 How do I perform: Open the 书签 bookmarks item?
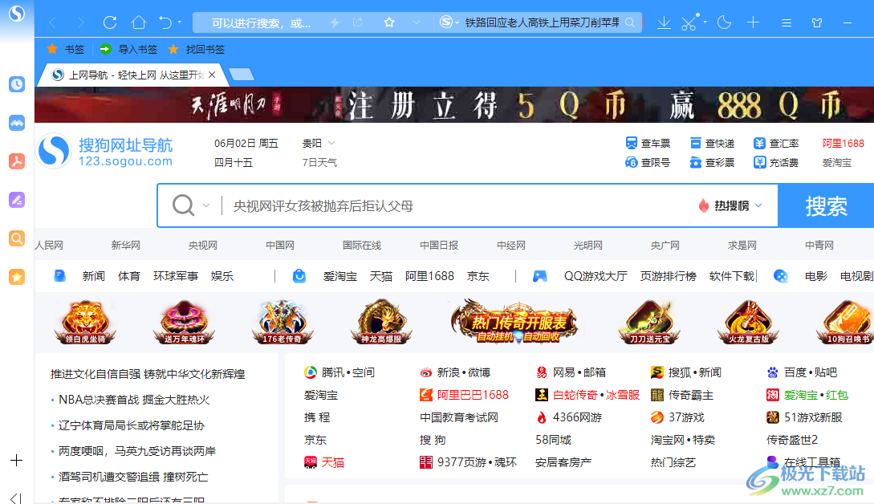click(66, 49)
